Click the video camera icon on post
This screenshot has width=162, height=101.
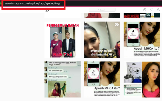coord(117,25)
